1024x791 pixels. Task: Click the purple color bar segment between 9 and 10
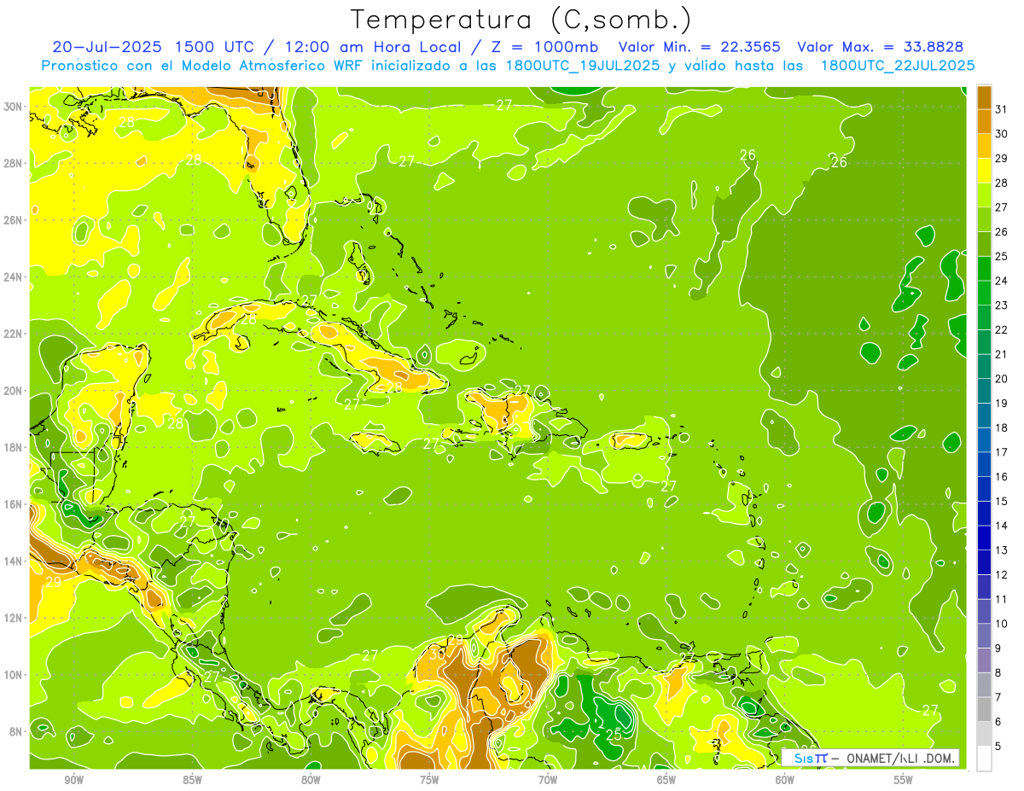985,636
